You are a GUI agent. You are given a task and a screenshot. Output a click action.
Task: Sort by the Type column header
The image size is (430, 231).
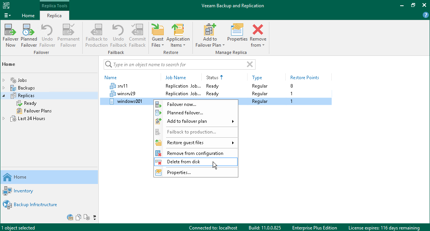[257, 78]
